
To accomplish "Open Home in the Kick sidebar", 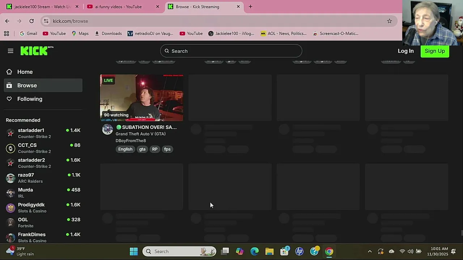I will tap(43, 72).
